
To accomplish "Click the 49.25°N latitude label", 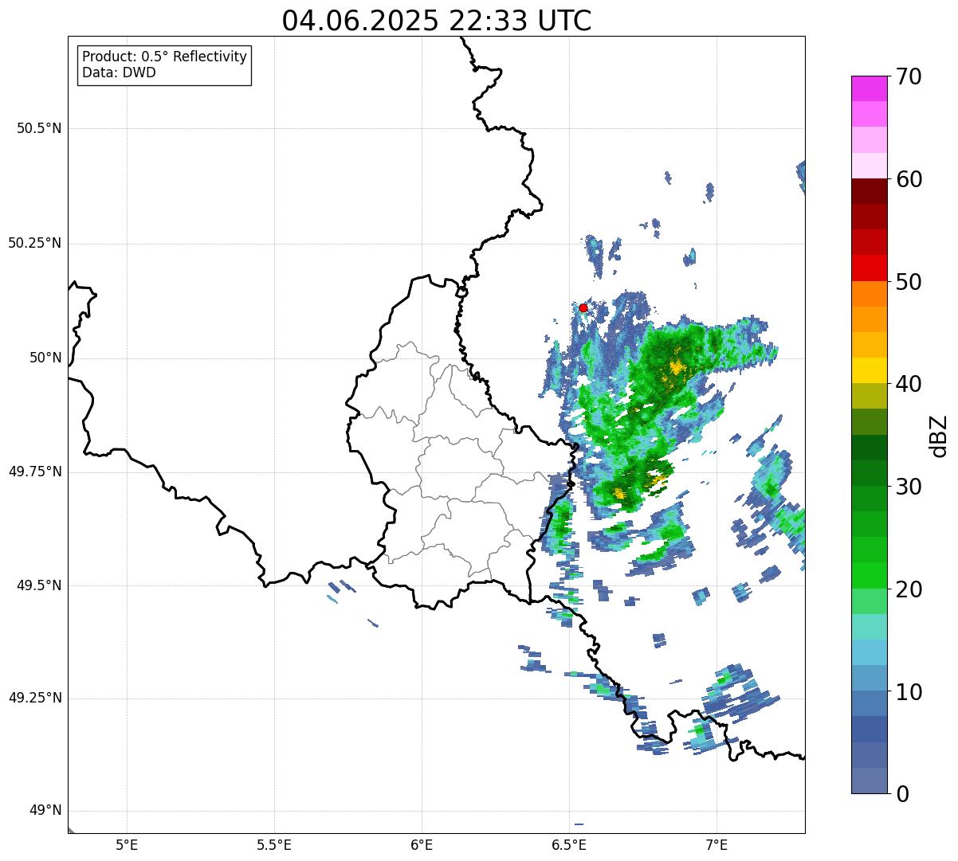I will coord(35,698).
